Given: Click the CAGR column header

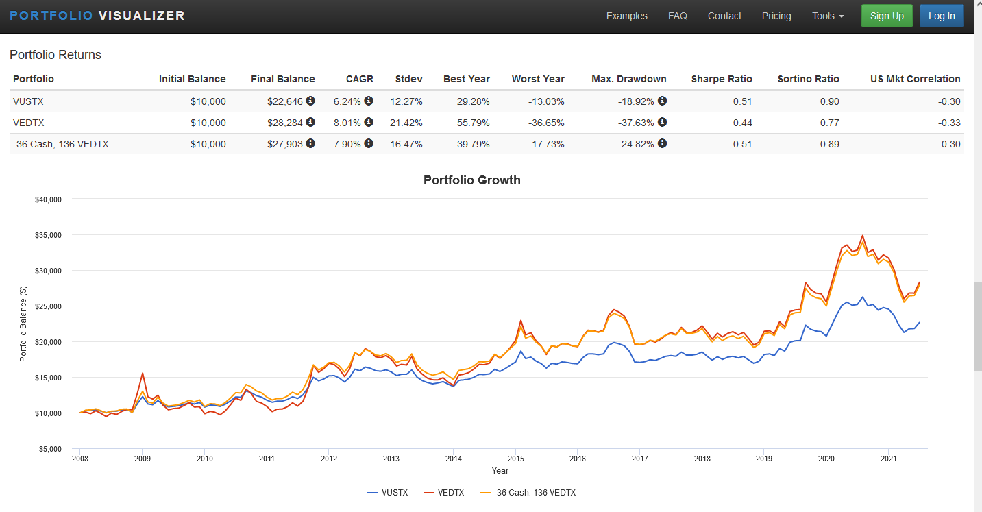Looking at the screenshot, I should pos(360,79).
